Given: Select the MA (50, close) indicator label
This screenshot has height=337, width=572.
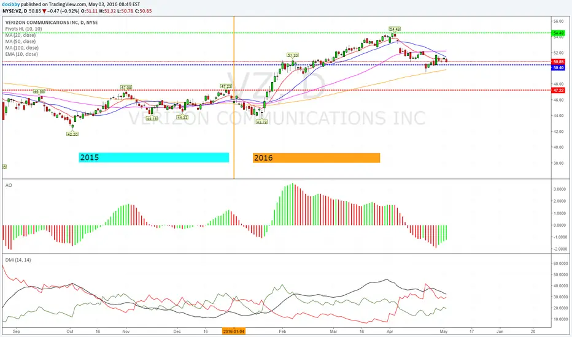Looking at the screenshot, I should pos(20,41).
